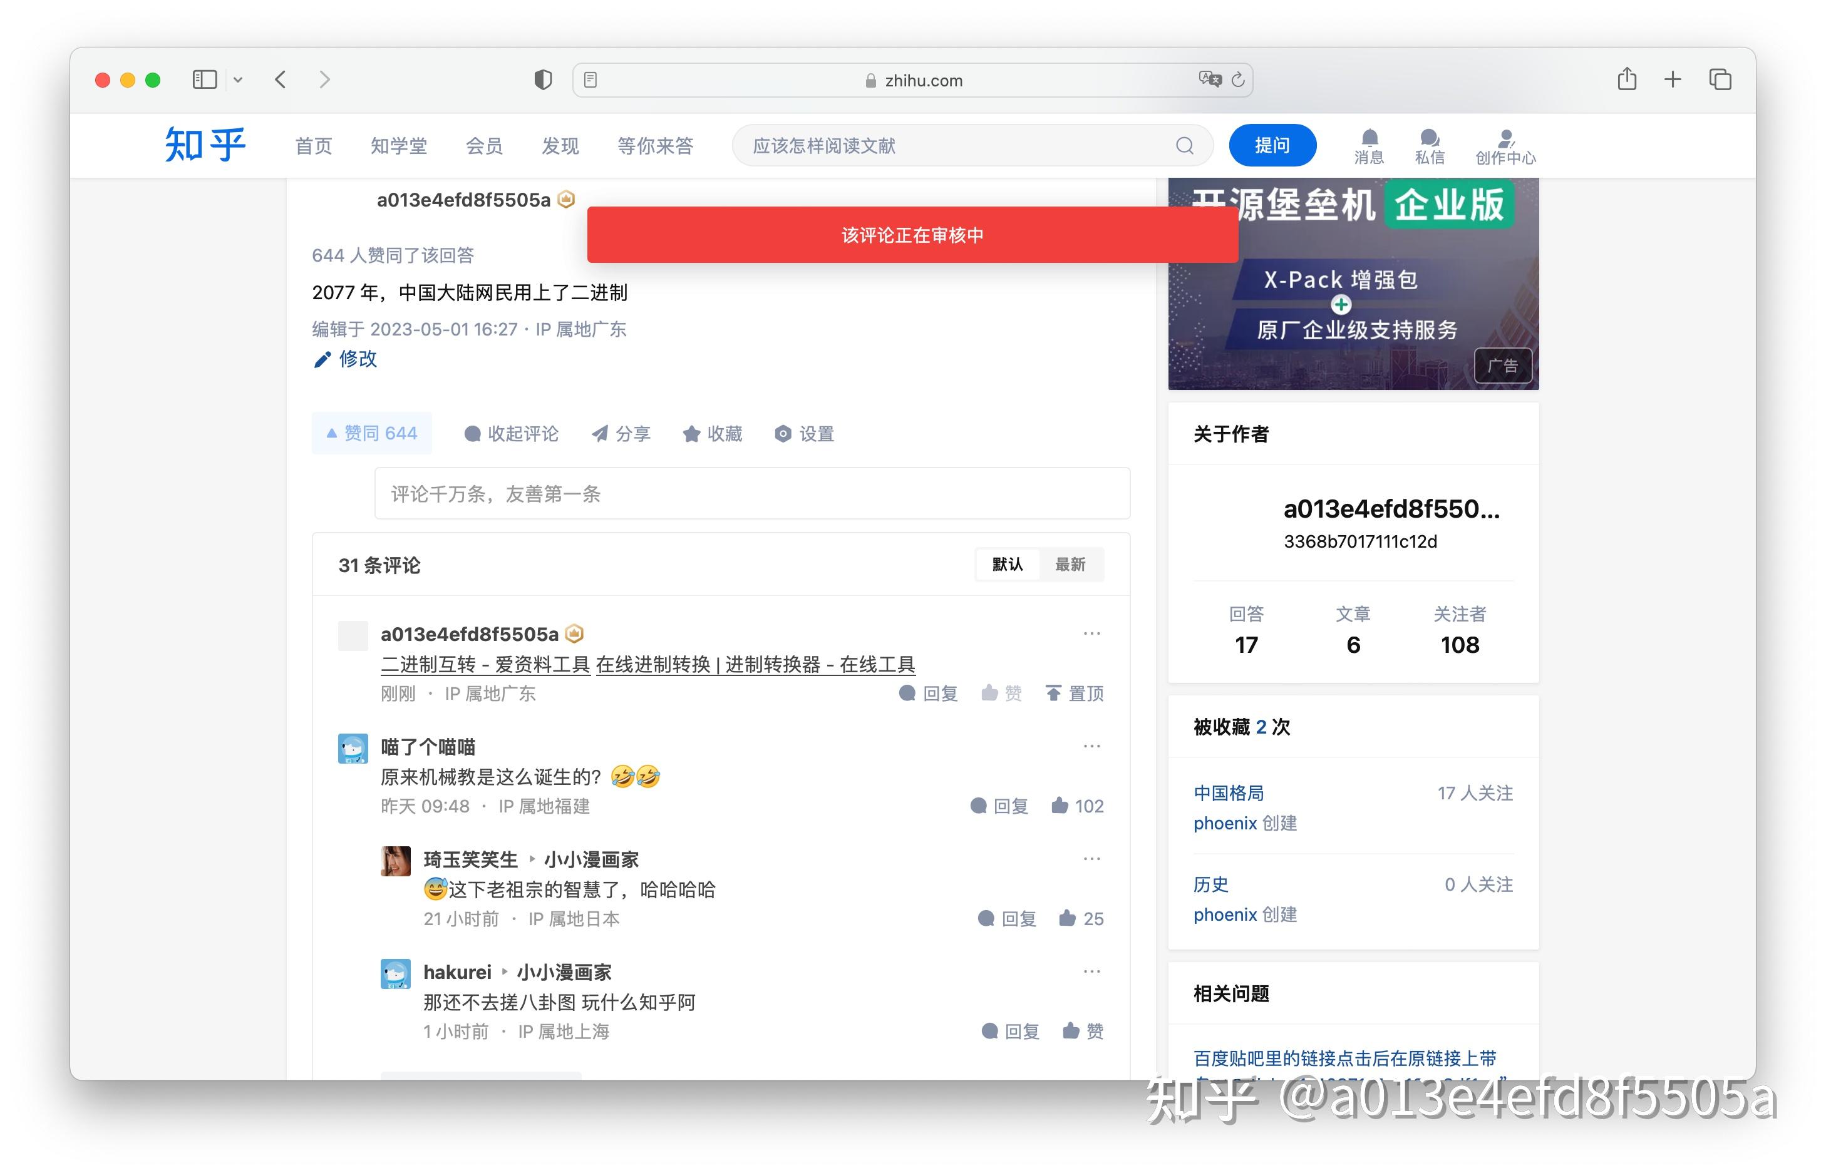The height and width of the screenshot is (1173, 1826).
Task: Go to the 首页 nav item
Action: tap(314, 145)
